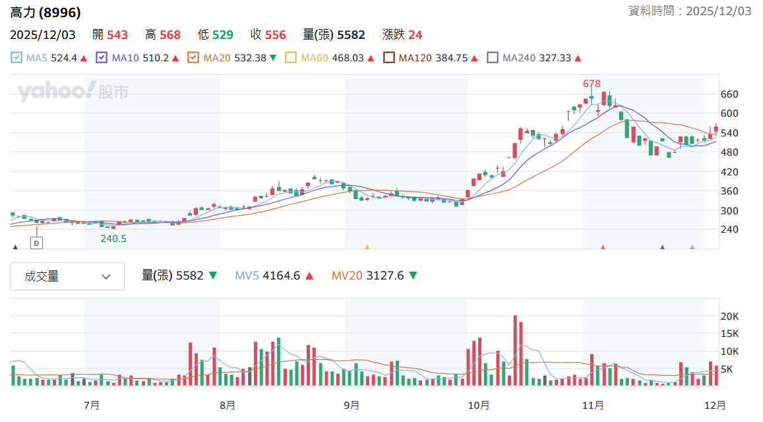
Task: Click the yahoo! 股市 watermark logo
Action: (x=73, y=92)
